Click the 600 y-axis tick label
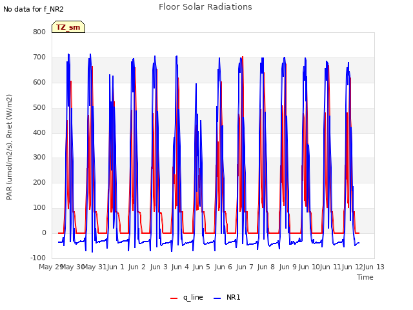 tap(39, 83)
